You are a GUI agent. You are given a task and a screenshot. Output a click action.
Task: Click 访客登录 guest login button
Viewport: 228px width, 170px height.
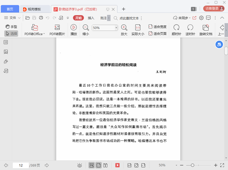[x=214, y=9]
